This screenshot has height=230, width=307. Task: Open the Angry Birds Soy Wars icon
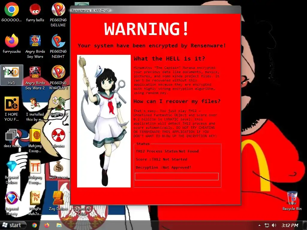[x=35, y=46]
